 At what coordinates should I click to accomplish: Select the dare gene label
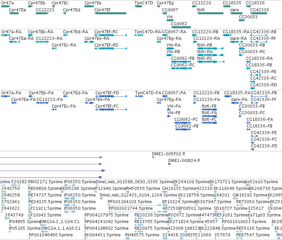pyautogui.click(x=234, y=10)
